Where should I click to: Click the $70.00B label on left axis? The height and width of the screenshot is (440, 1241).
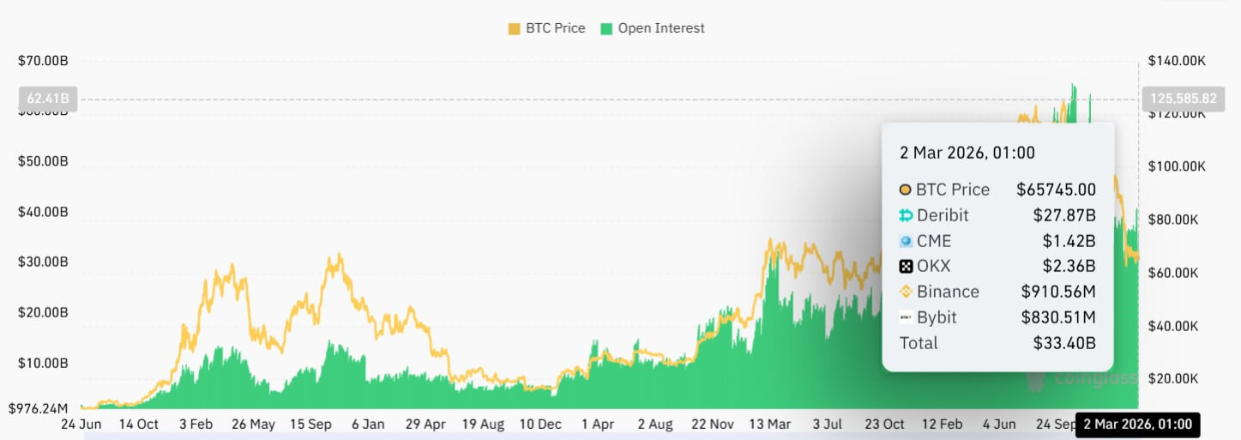click(x=43, y=61)
